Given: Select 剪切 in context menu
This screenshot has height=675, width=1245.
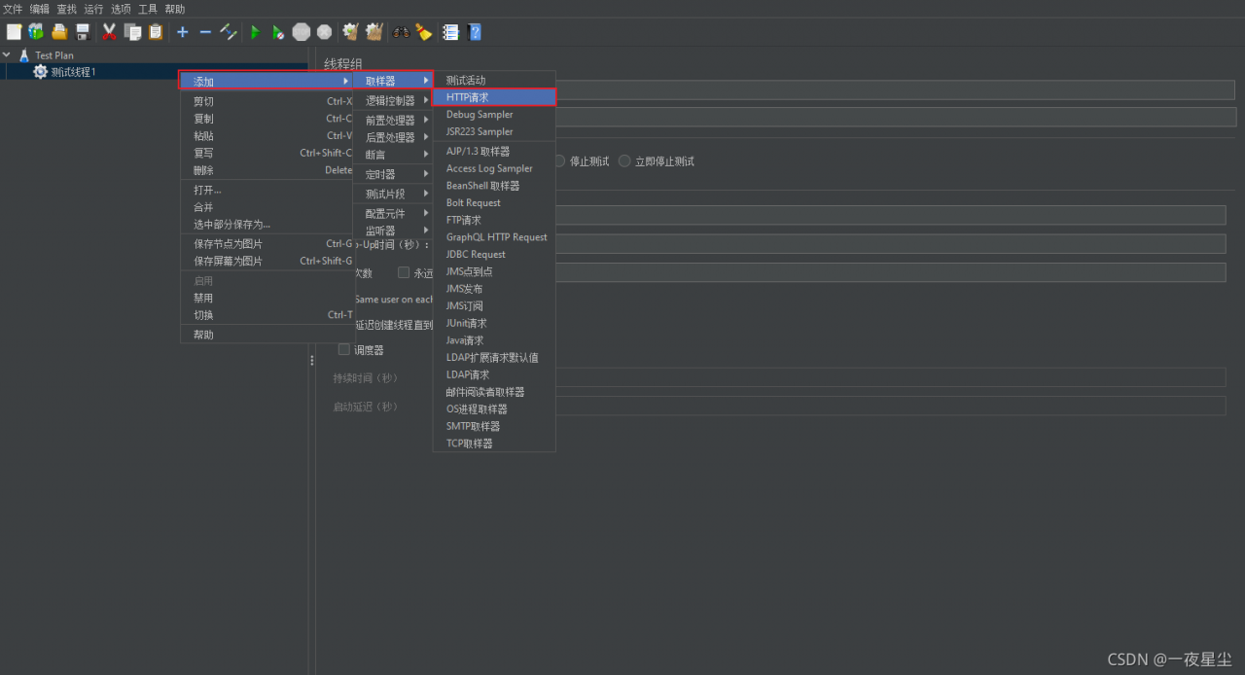Looking at the screenshot, I should (267, 101).
